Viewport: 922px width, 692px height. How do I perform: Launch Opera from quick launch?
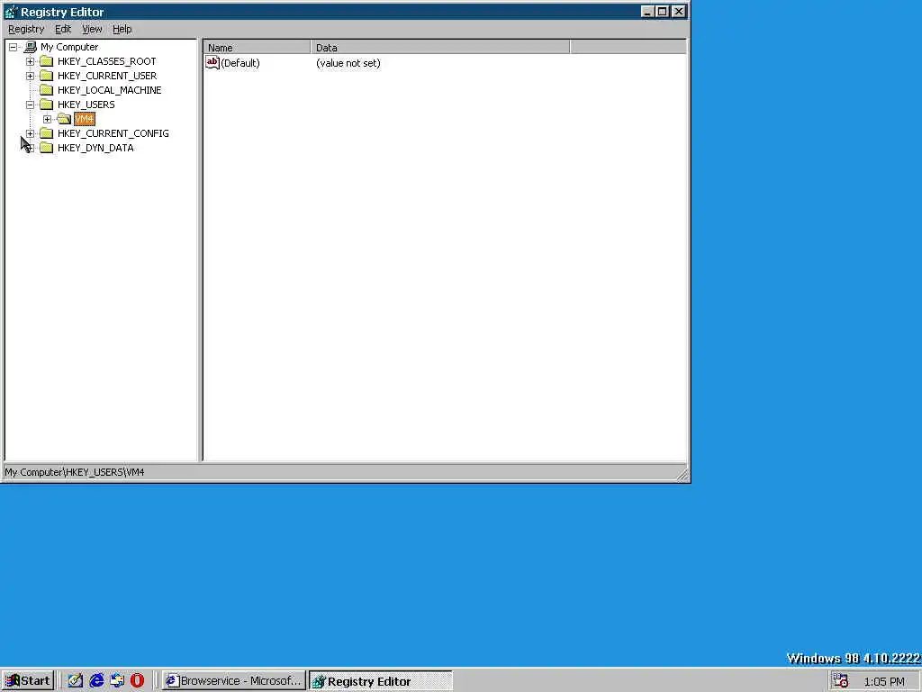click(137, 681)
